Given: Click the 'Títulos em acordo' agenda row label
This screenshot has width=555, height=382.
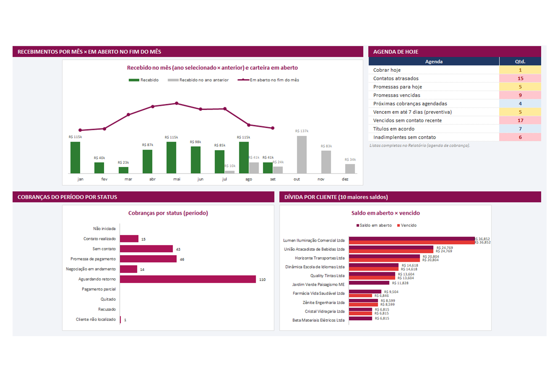Looking at the screenshot, I should 394,129.
